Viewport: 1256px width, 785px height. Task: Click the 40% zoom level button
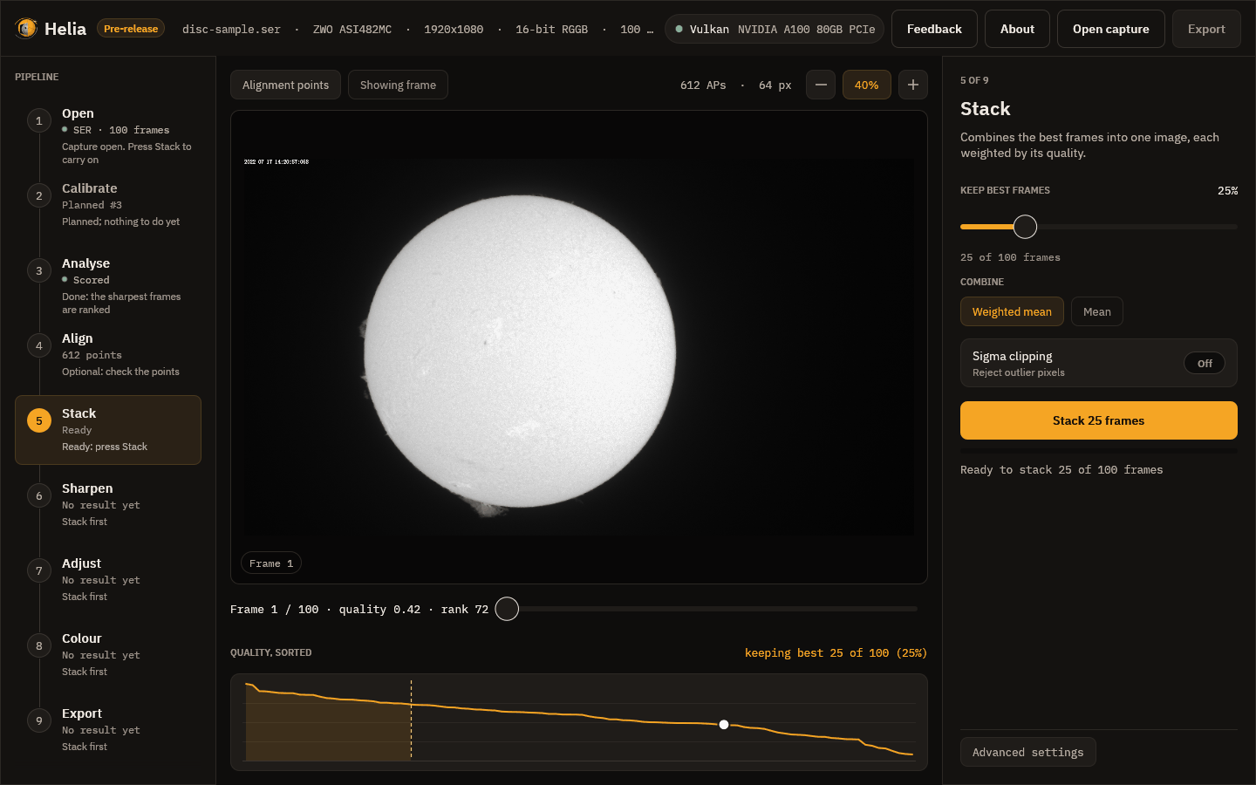pos(867,85)
